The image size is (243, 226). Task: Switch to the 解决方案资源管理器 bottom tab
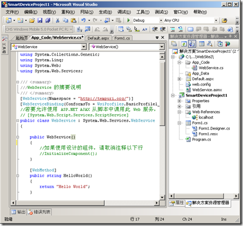[x=208, y=203]
